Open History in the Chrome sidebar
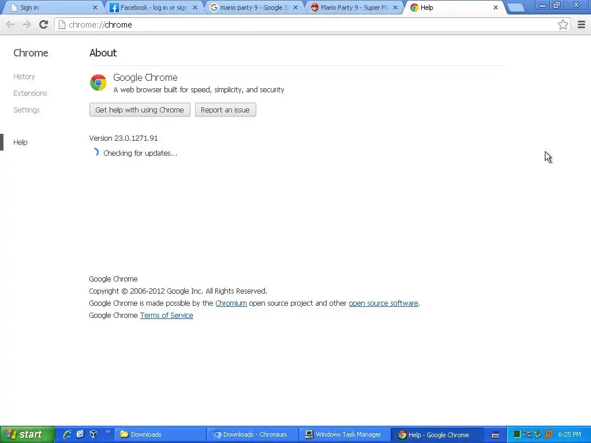 point(24,77)
